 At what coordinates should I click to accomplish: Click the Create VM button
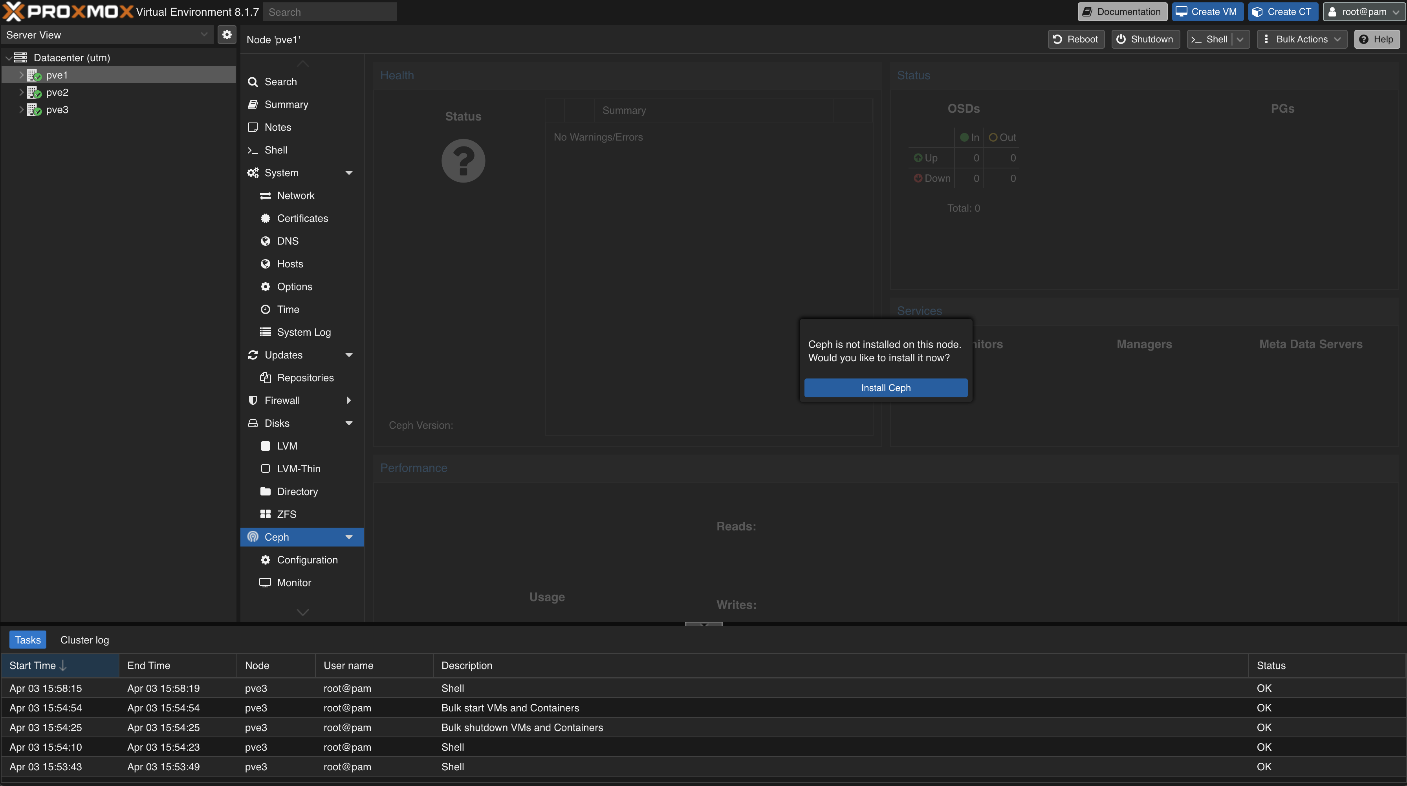pyautogui.click(x=1207, y=12)
